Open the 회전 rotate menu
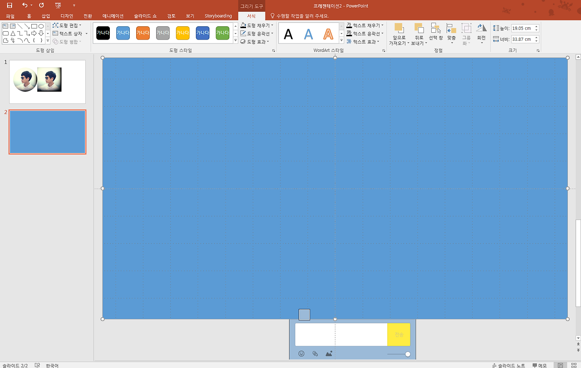The image size is (581, 368). (x=482, y=34)
